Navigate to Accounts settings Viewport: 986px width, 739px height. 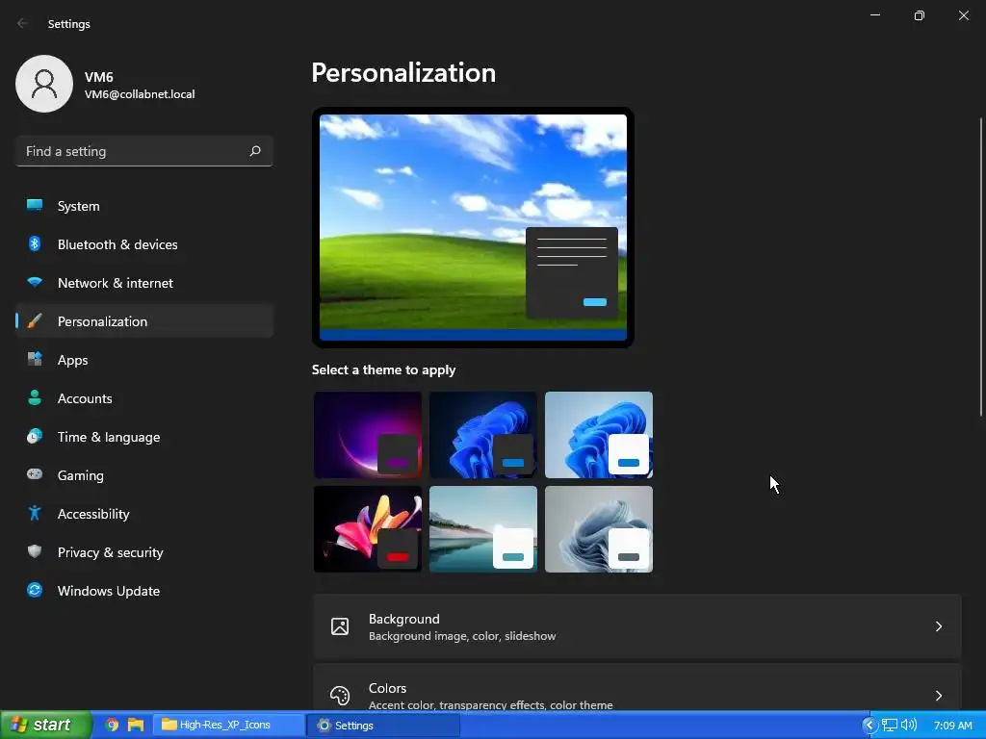144,397
